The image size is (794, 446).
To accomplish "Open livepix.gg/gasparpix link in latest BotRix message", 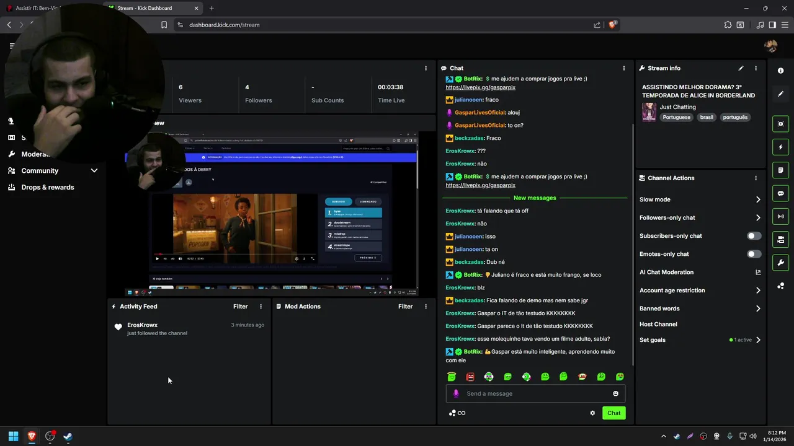I will (x=480, y=185).
